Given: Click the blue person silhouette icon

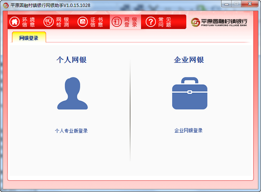Looking at the screenshot, I should [x=72, y=93].
